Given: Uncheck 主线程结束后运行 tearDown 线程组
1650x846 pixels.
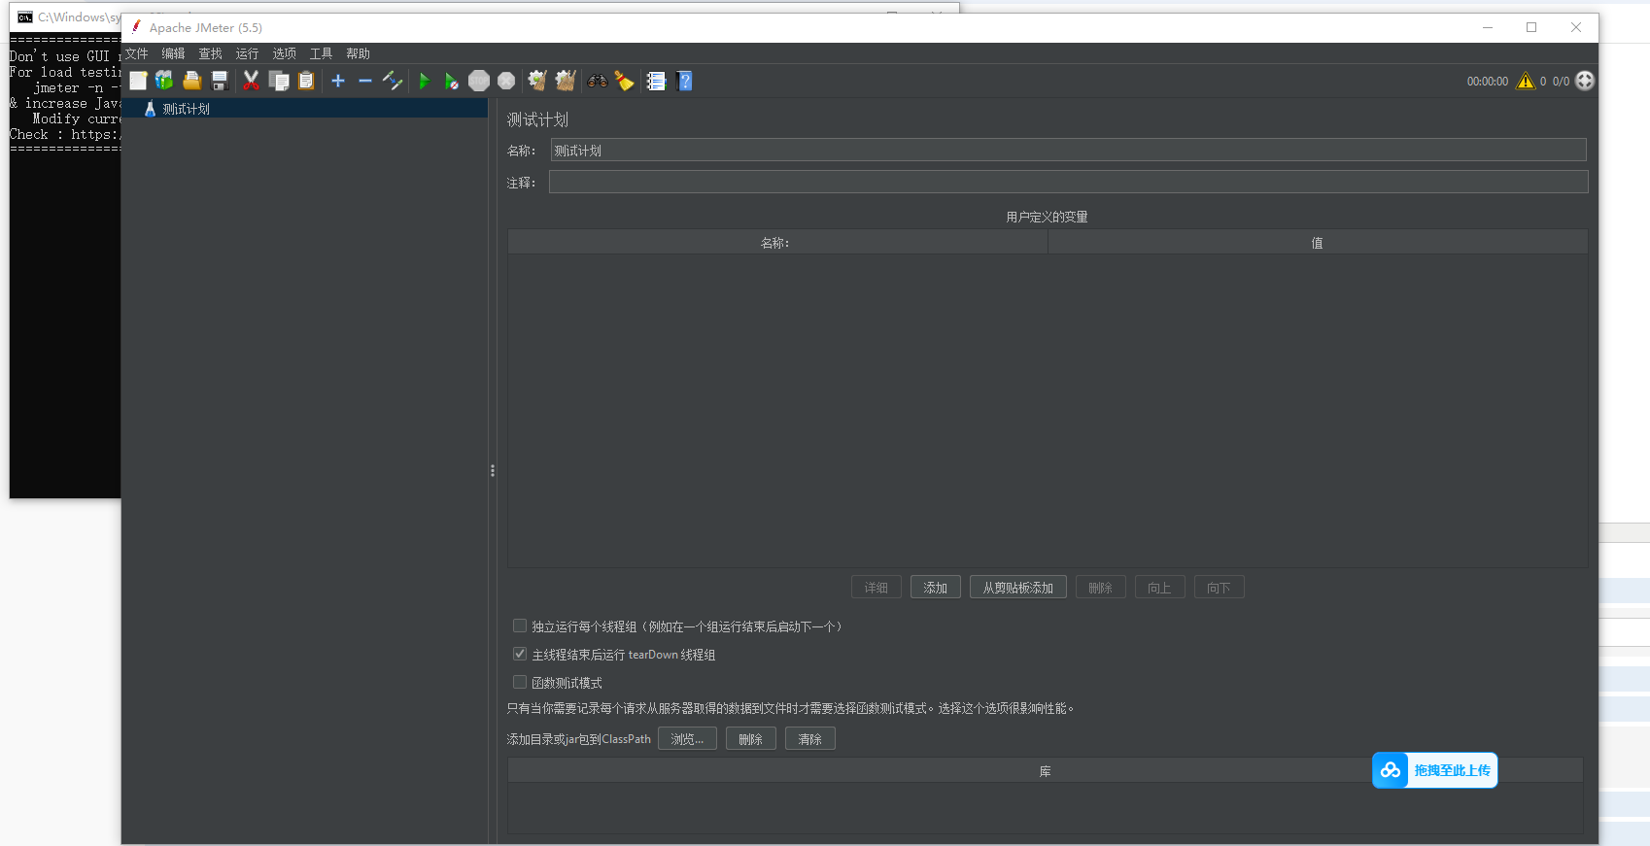Looking at the screenshot, I should [520, 655].
